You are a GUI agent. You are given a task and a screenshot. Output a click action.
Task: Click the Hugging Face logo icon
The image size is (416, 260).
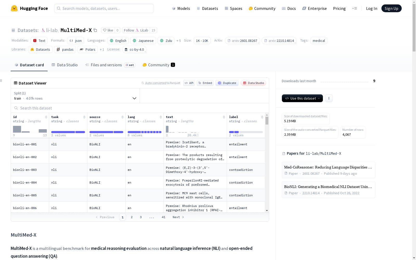pos(14,8)
